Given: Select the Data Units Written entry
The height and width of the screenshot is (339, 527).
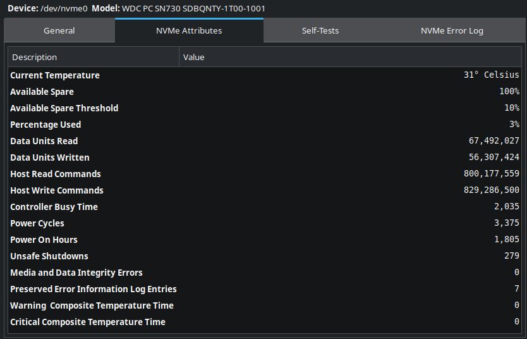Looking at the screenshot, I should coord(50,157).
